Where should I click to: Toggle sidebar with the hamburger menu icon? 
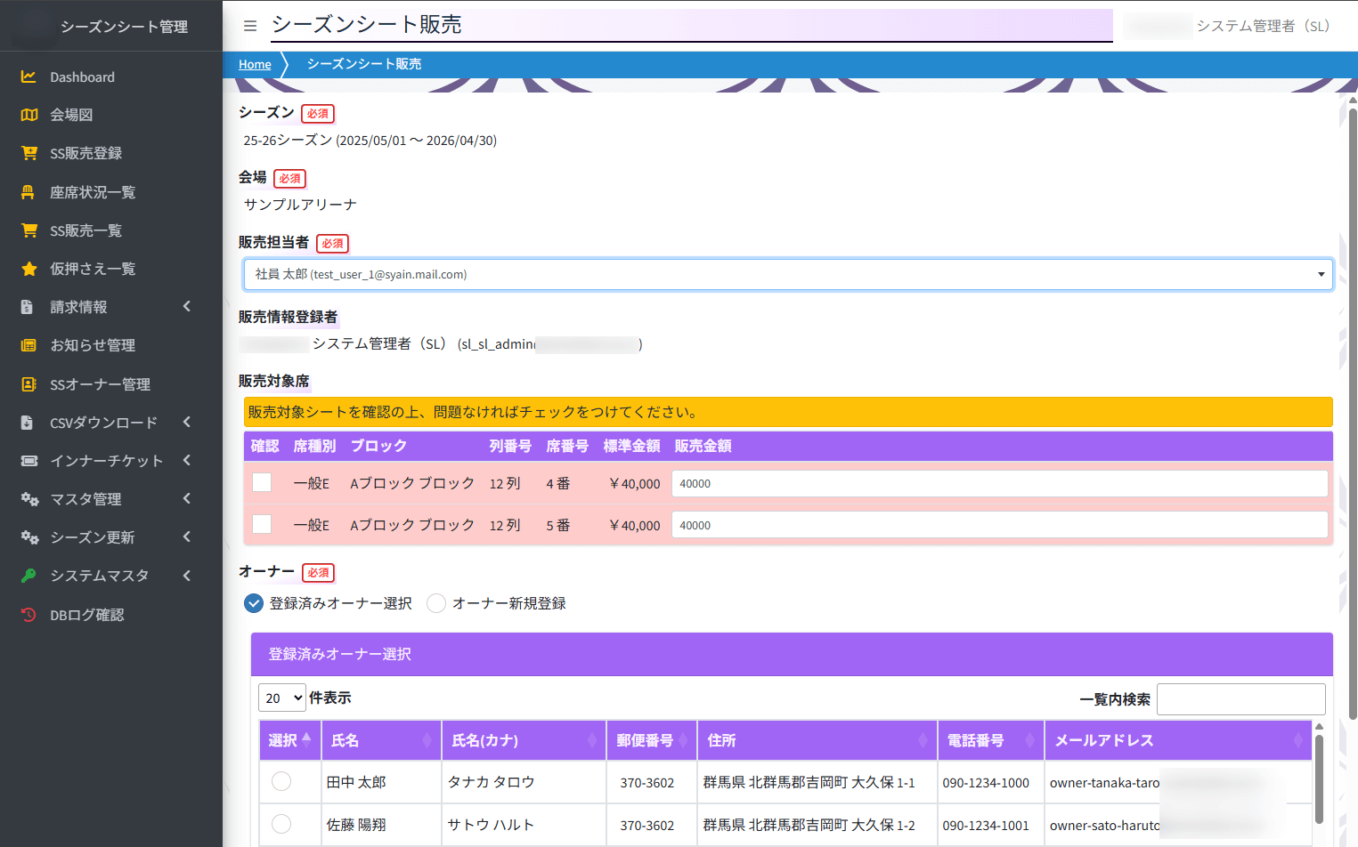(250, 26)
